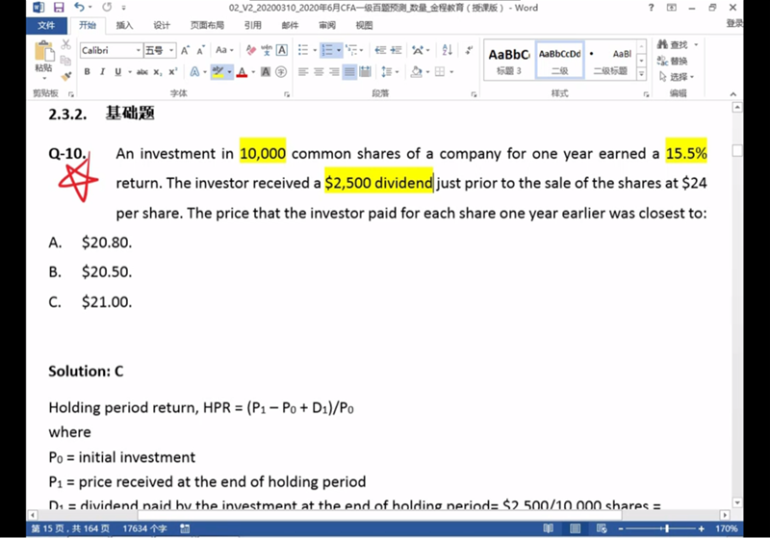Click the increase indent icon

click(395, 50)
